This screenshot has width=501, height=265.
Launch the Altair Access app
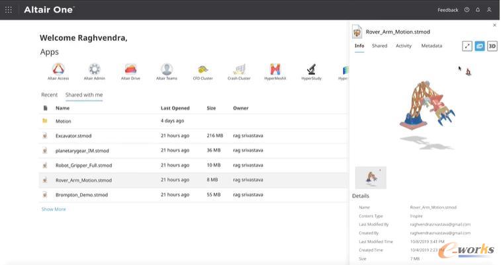tap(58, 71)
